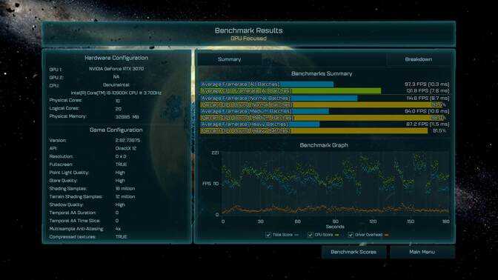Click the Benchmark Scores button
The image size is (498, 280).
(353, 252)
